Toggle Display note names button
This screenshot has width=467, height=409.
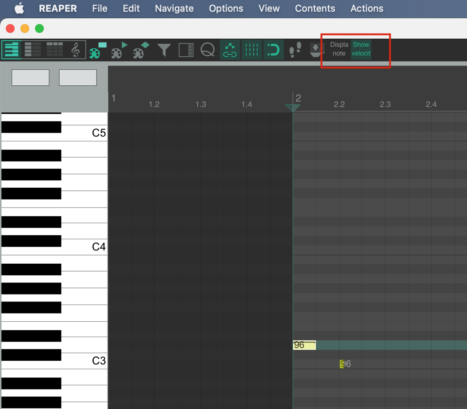339,49
